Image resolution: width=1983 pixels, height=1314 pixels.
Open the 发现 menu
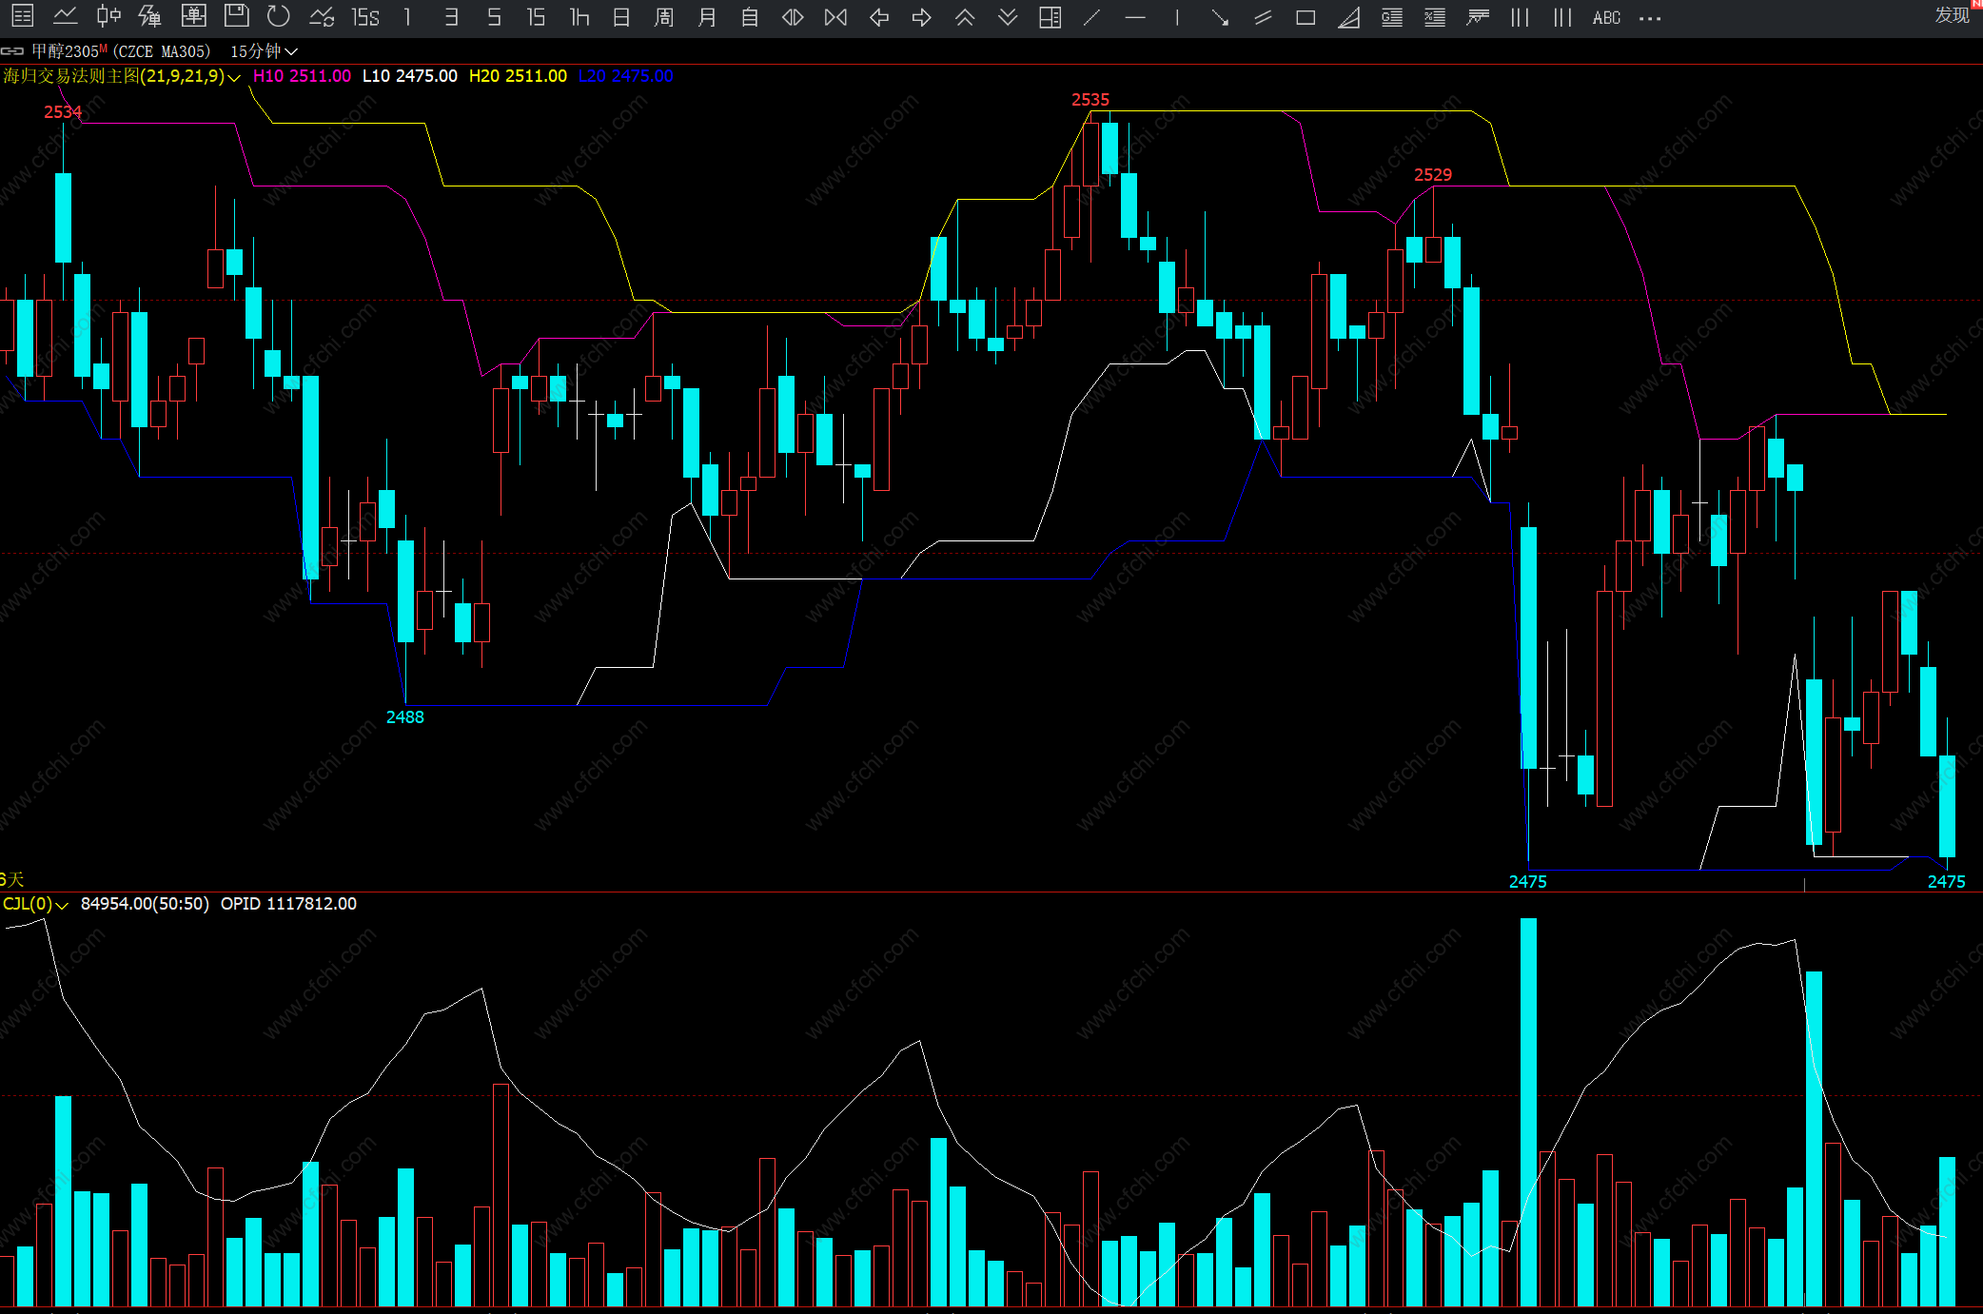pos(1952,15)
